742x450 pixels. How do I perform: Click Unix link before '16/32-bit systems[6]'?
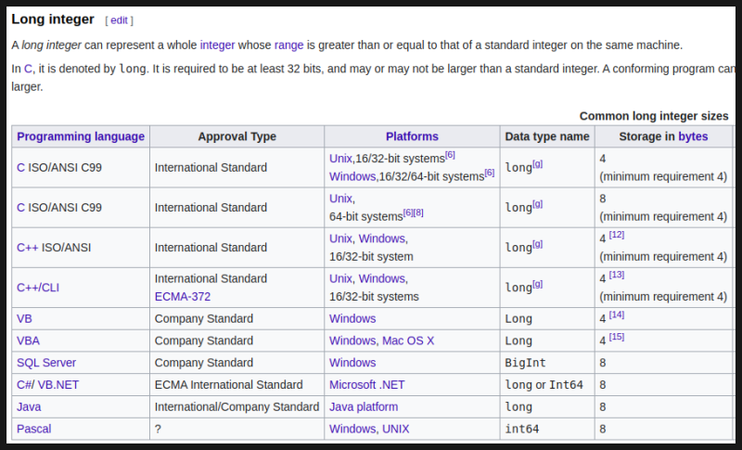340,159
